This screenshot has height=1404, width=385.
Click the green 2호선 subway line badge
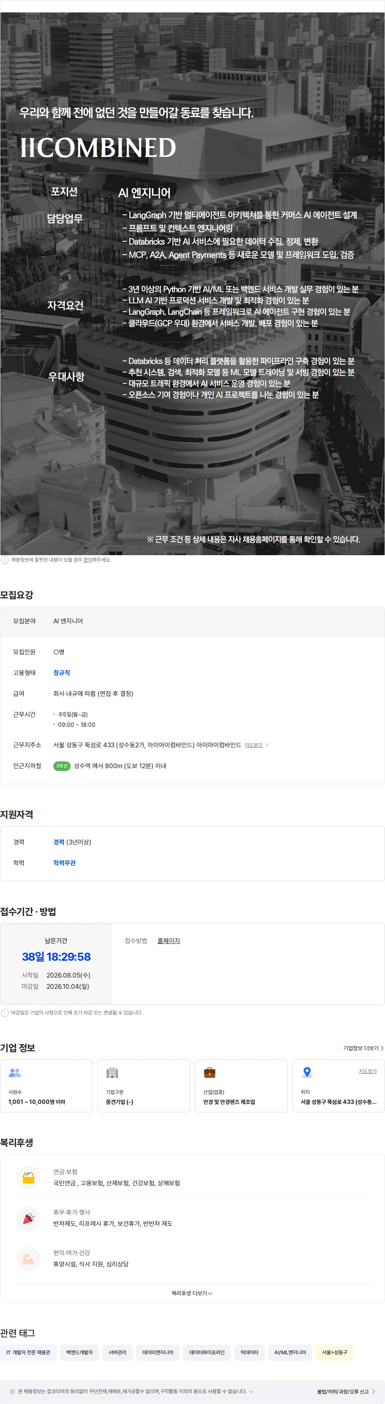62,766
